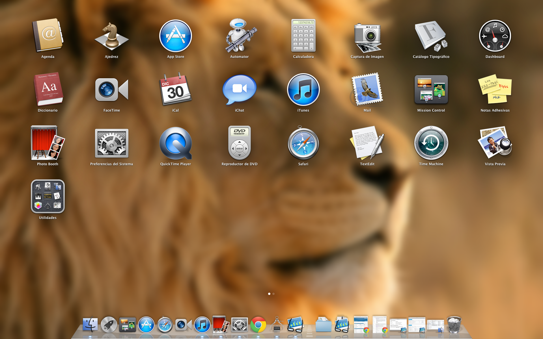This screenshot has width=543, height=339.
Task: Open System Preferences gear in Dock
Action: [240, 325]
